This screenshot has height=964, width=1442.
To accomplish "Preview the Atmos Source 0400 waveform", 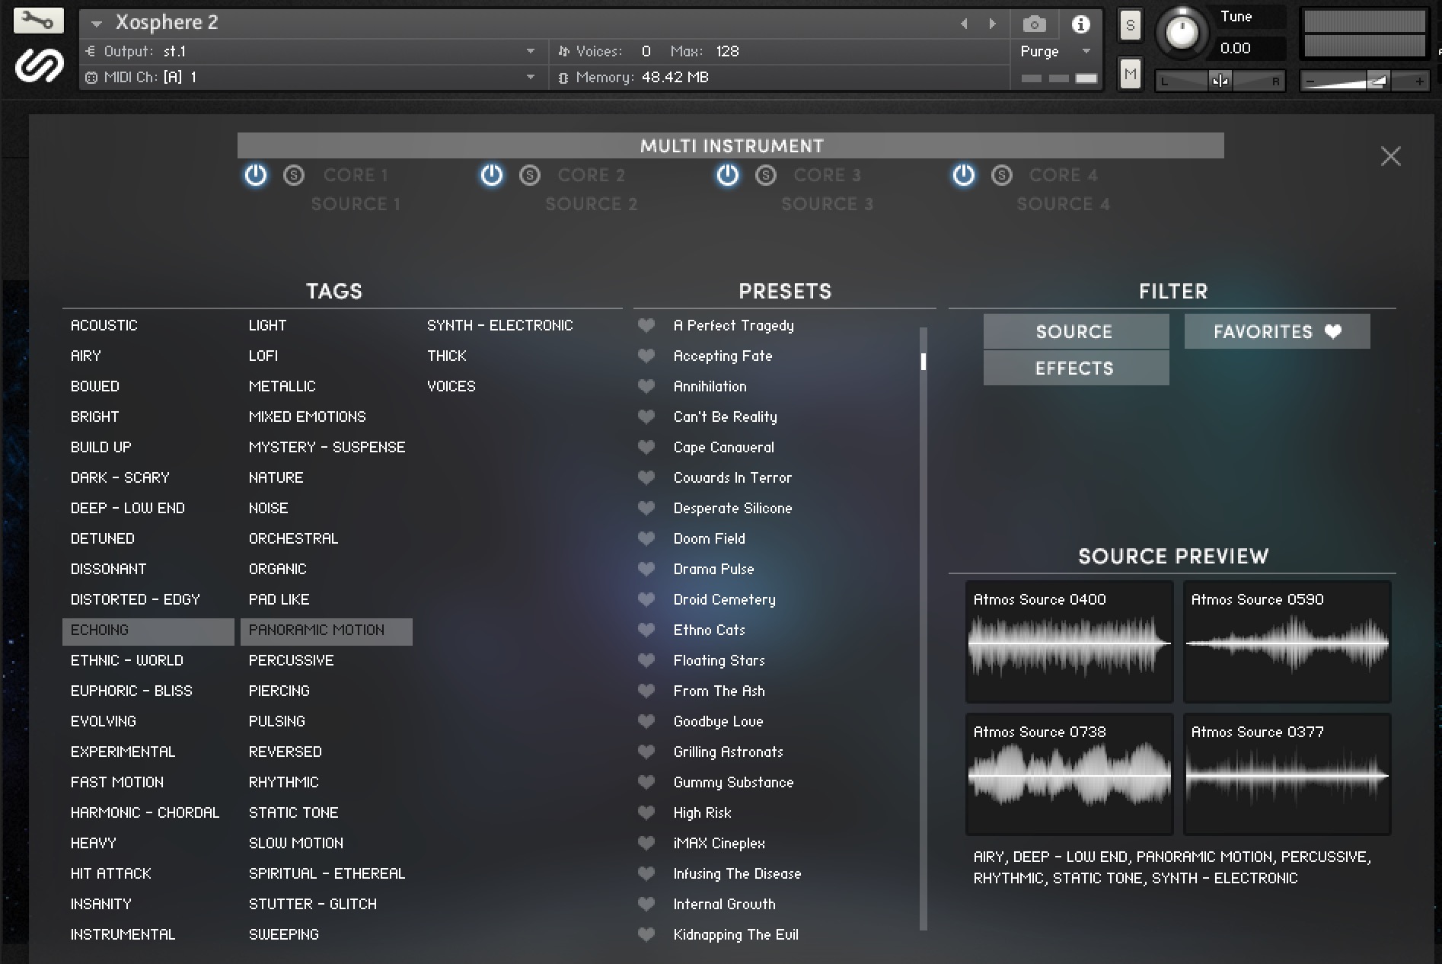I will [x=1069, y=642].
